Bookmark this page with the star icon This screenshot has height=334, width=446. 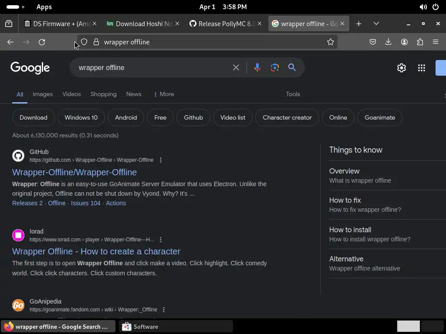[330, 42]
